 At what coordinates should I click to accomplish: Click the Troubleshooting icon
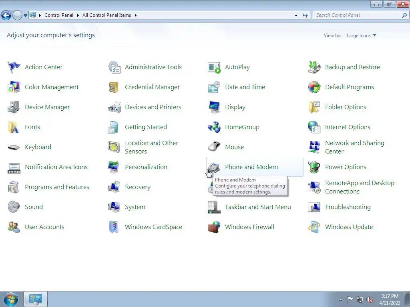314,207
